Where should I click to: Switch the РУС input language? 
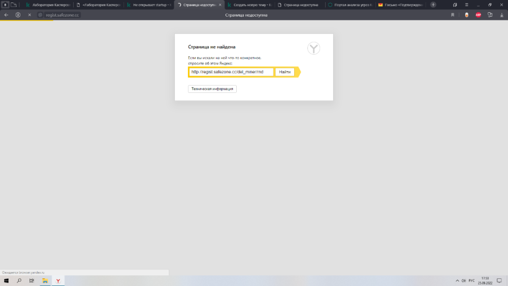472,281
